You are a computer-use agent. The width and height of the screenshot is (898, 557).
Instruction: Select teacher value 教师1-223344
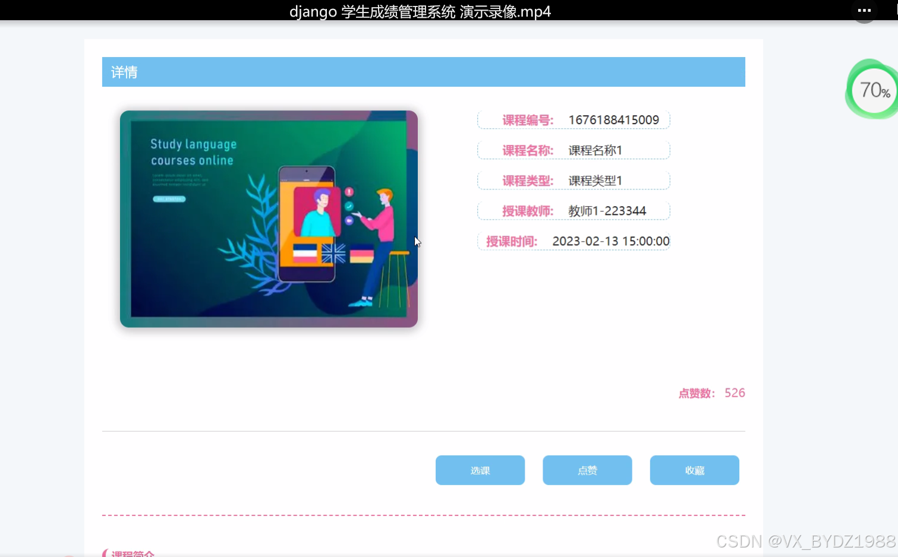607,211
